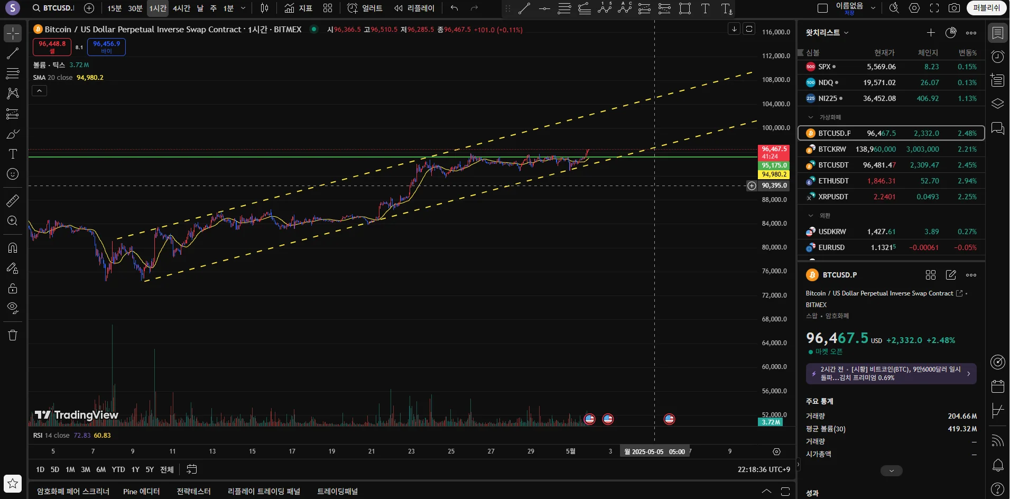Select the 4시간 timeframe
Screen dimensions: 1010x499
click(181, 8)
